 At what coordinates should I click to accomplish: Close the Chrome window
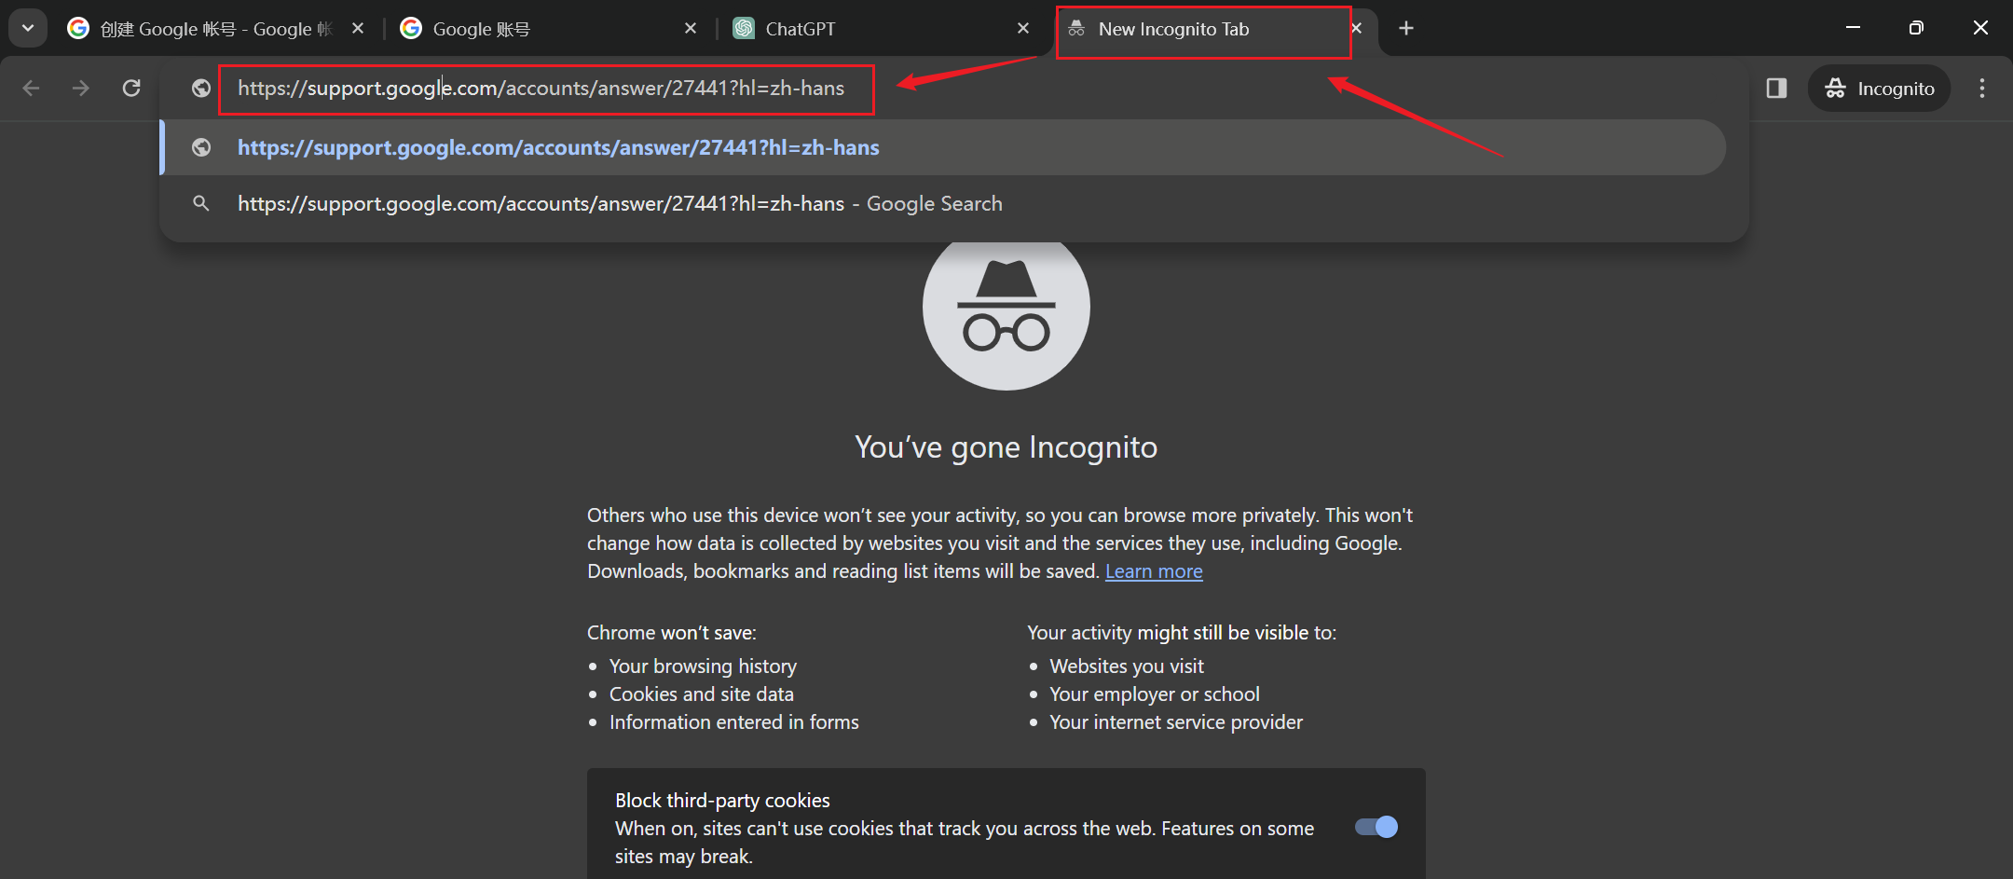pos(1980,28)
